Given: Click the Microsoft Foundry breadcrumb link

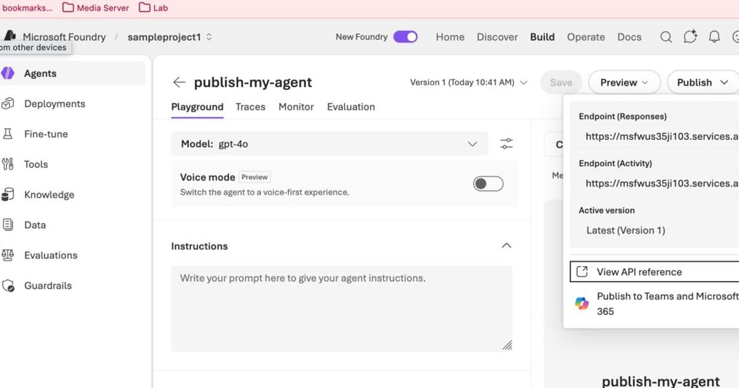Looking at the screenshot, I should pos(64,37).
